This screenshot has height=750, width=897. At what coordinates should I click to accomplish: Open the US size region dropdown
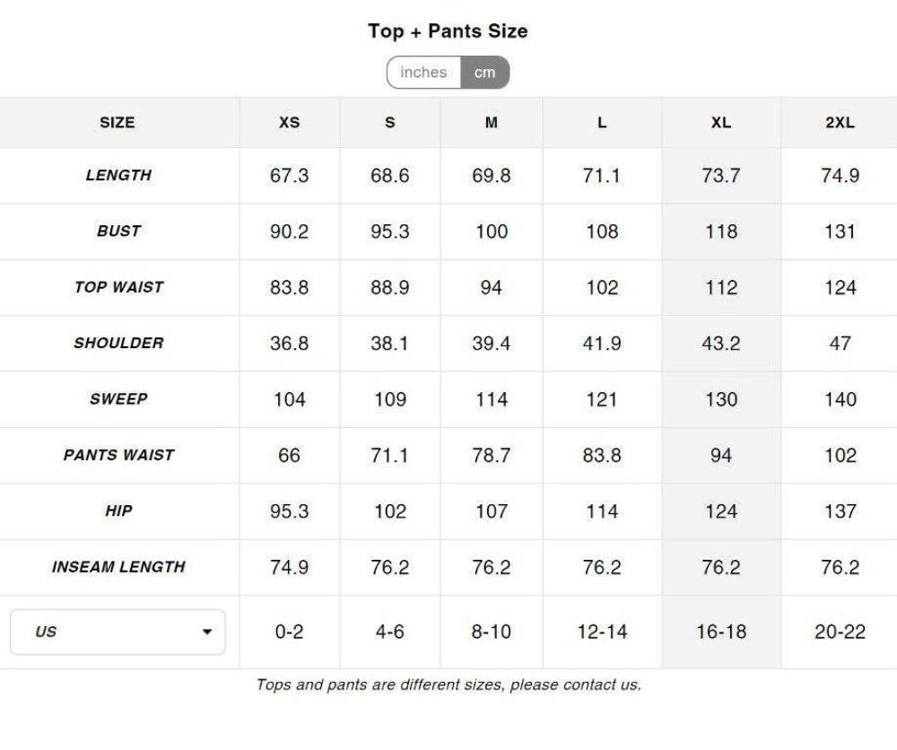(x=118, y=632)
